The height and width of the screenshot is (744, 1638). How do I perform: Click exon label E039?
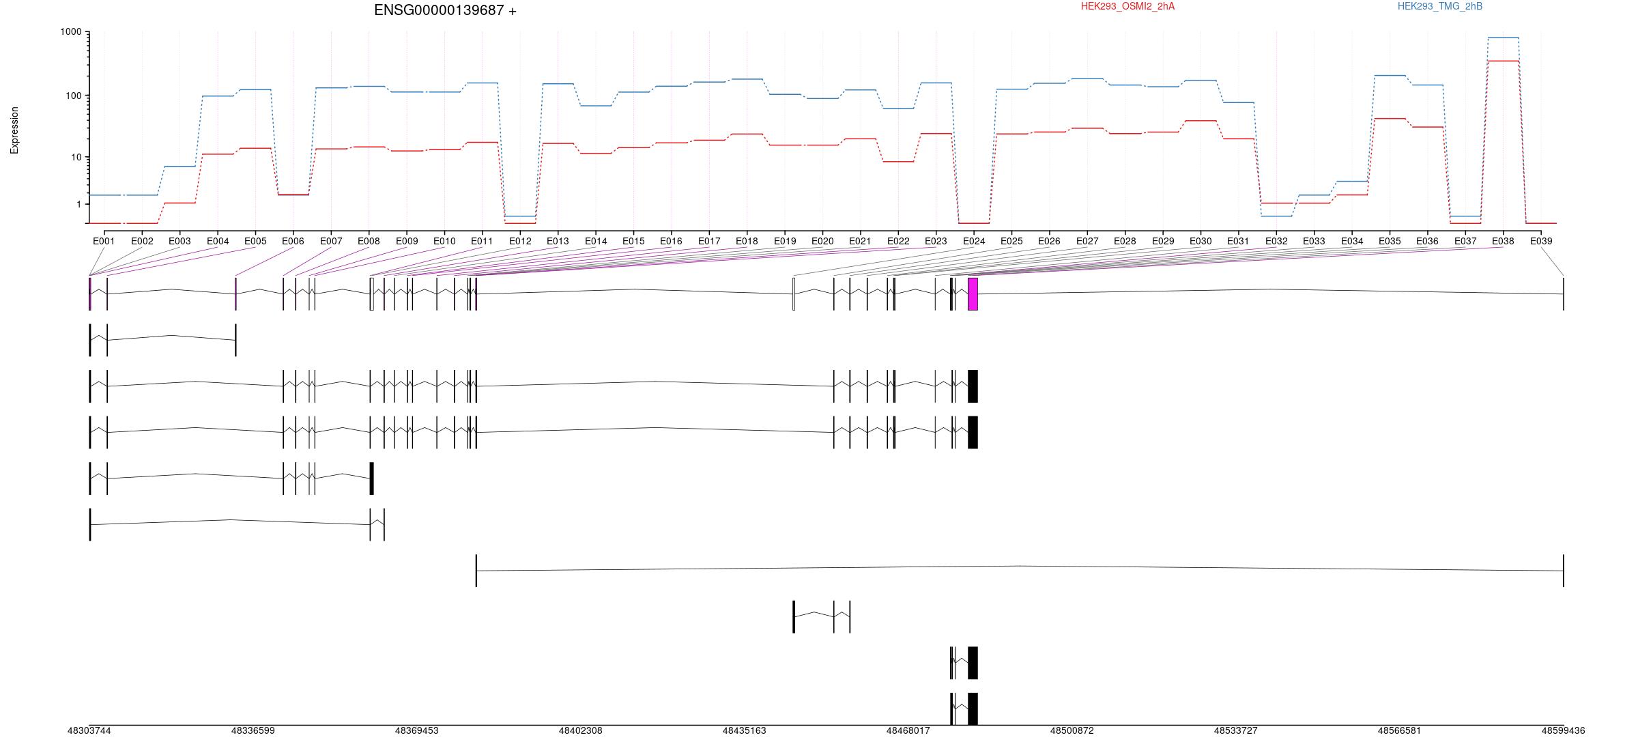point(1541,241)
